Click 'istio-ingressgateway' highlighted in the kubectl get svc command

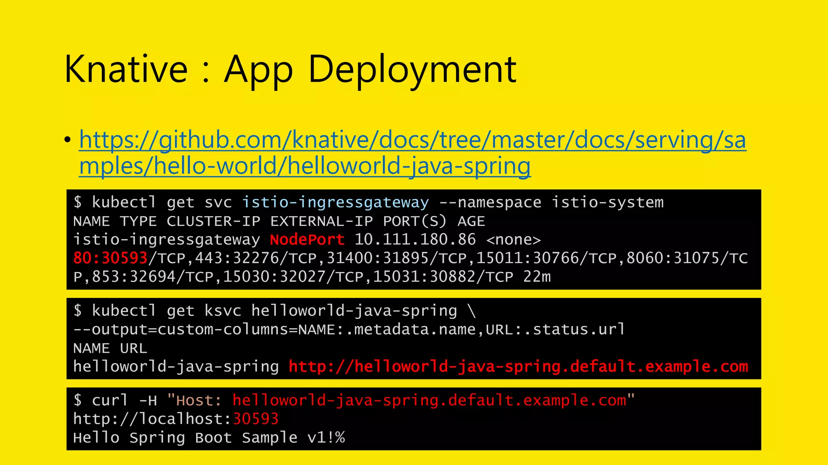pyautogui.click(x=335, y=202)
